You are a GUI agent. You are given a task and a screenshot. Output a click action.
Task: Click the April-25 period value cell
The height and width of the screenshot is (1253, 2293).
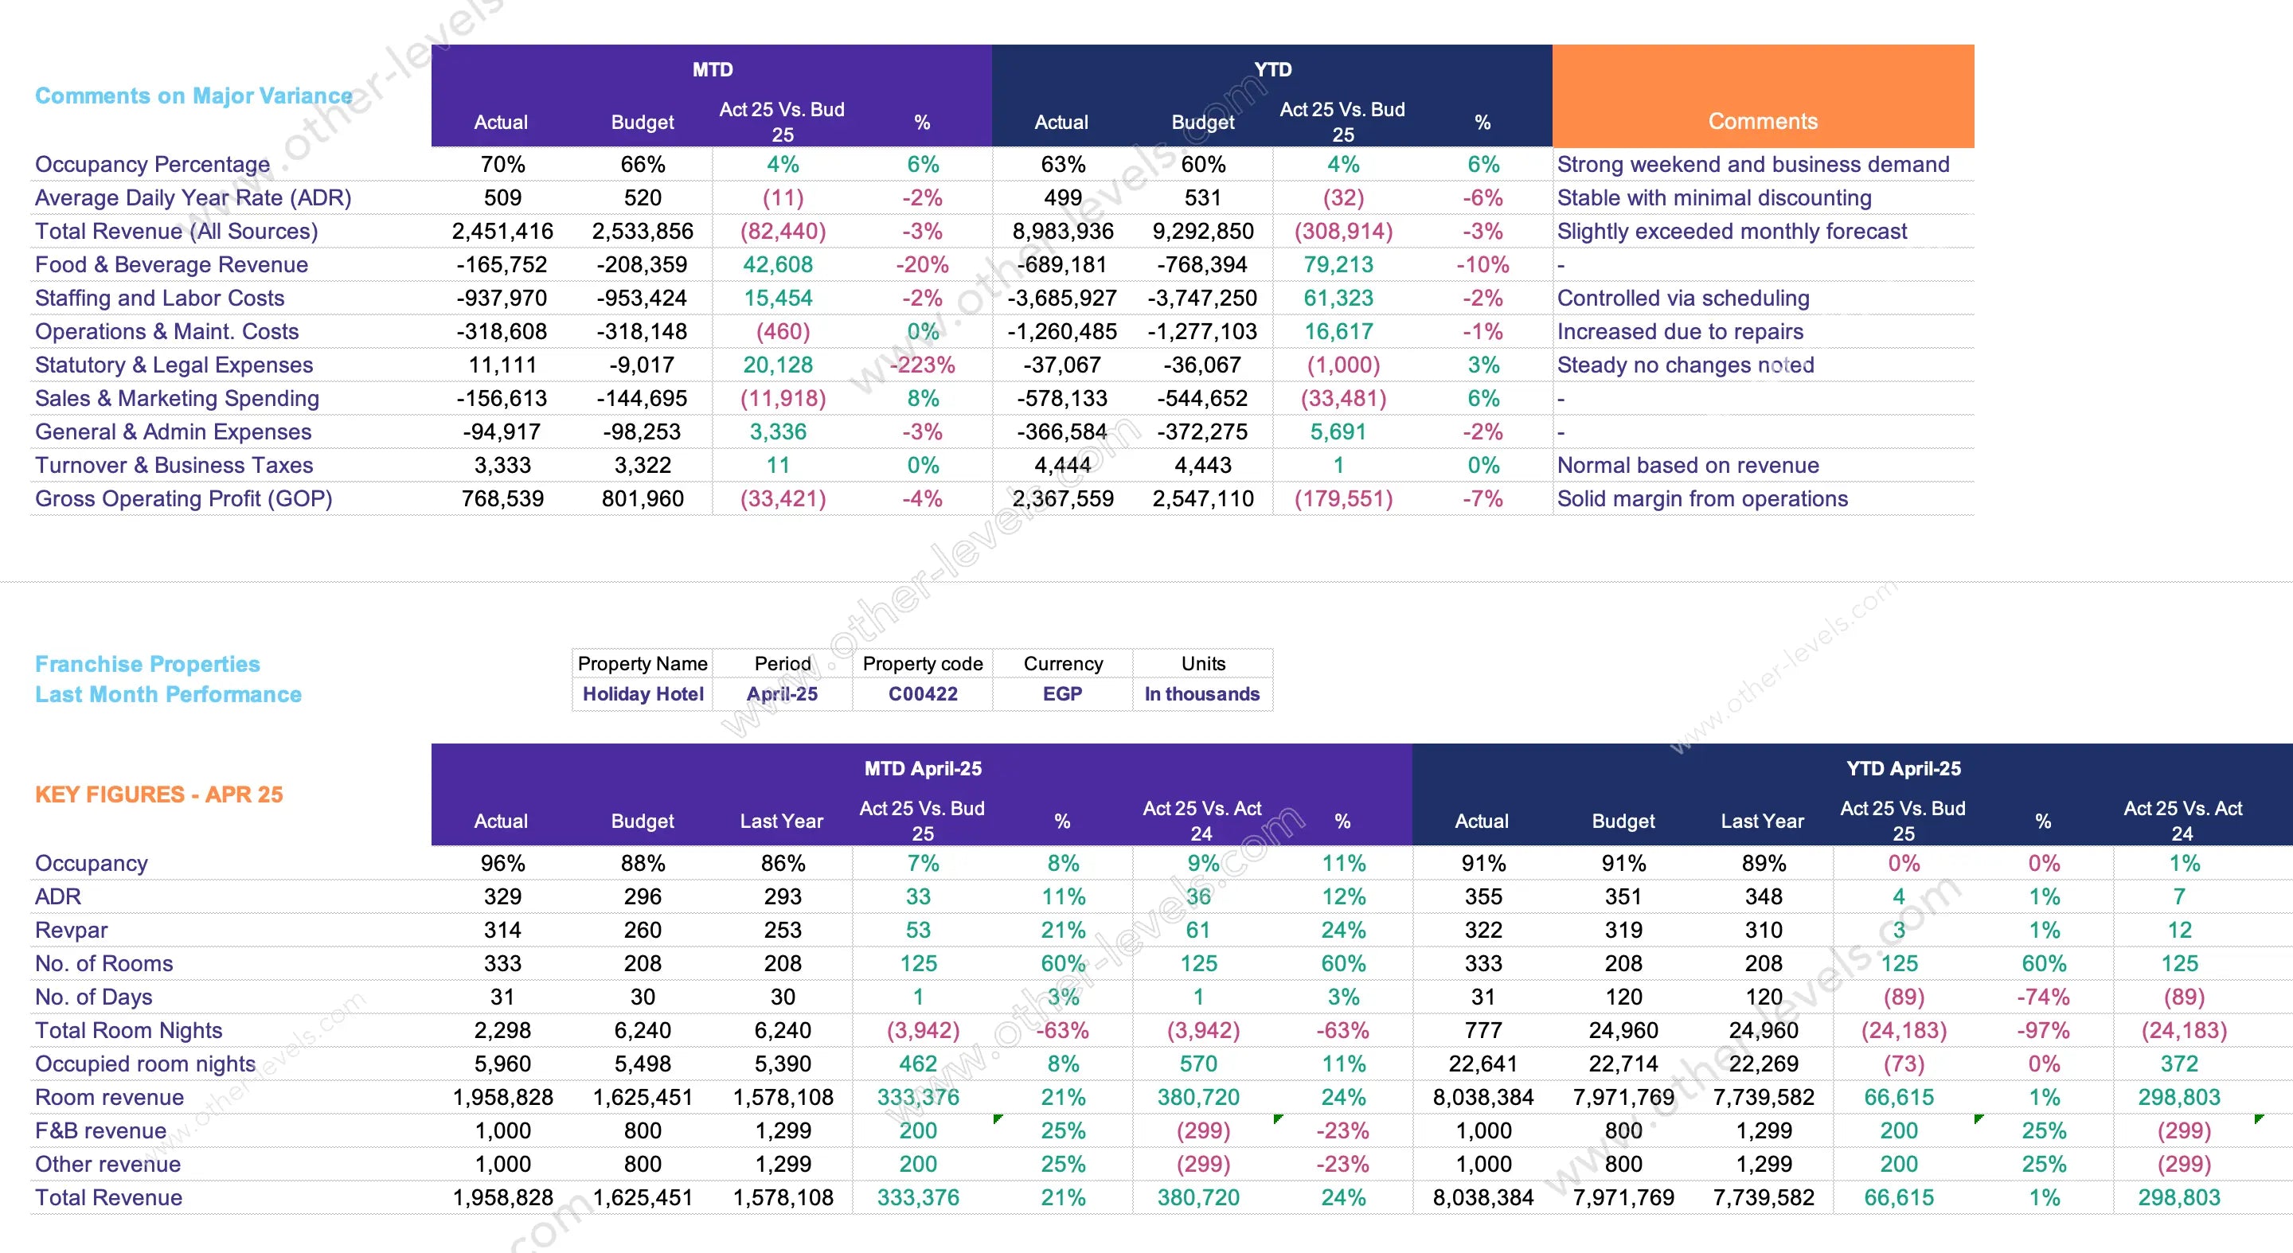(783, 694)
